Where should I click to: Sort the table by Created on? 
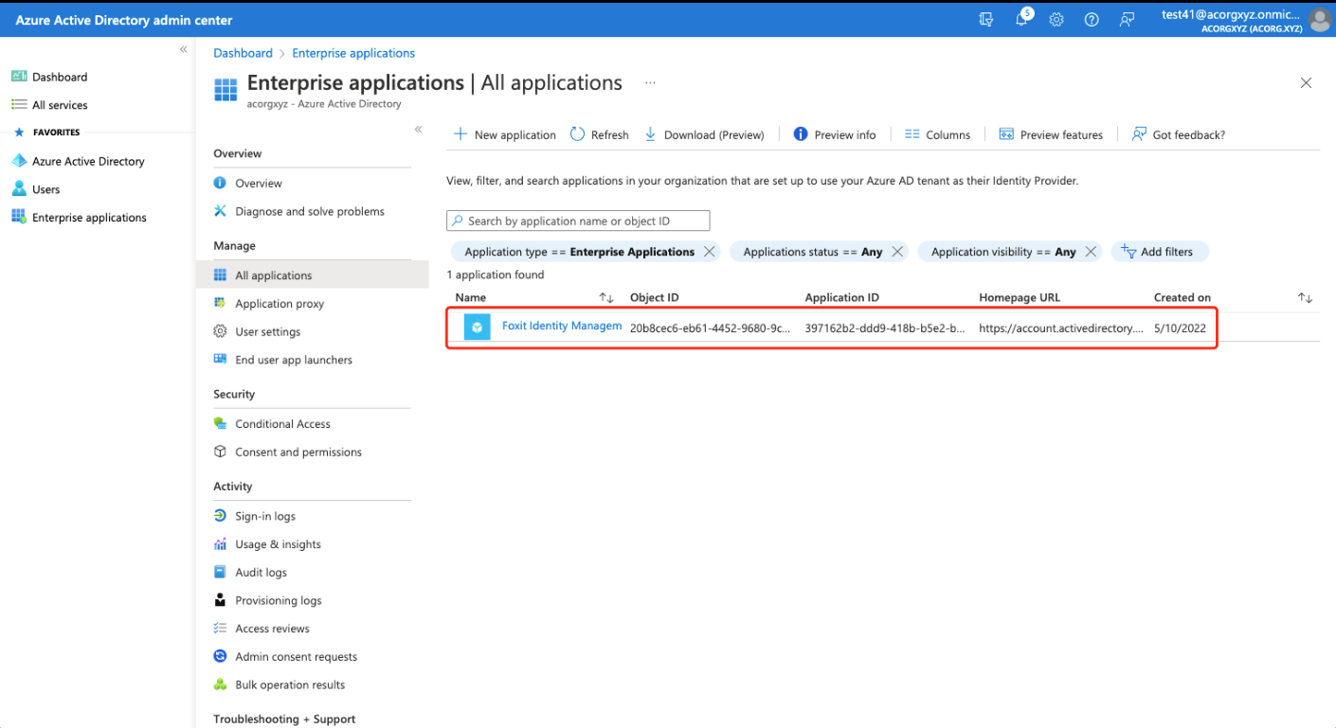click(1305, 298)
